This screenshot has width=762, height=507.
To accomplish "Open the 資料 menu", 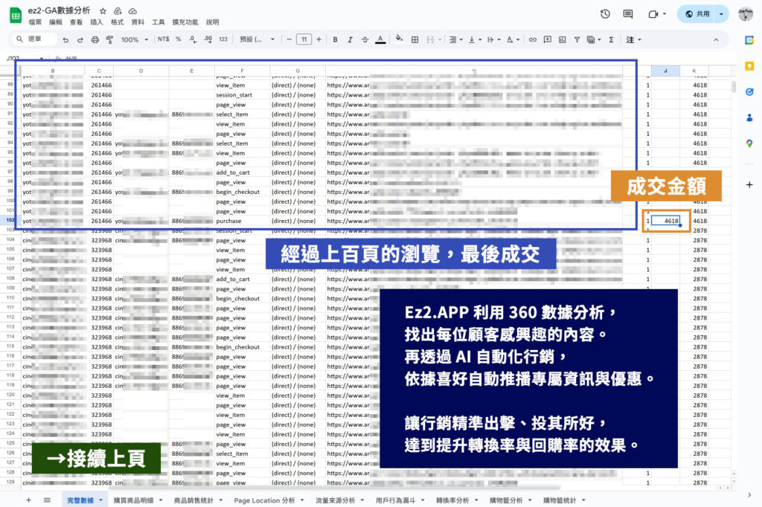I will pyautogui.click(x=138, y=22).
